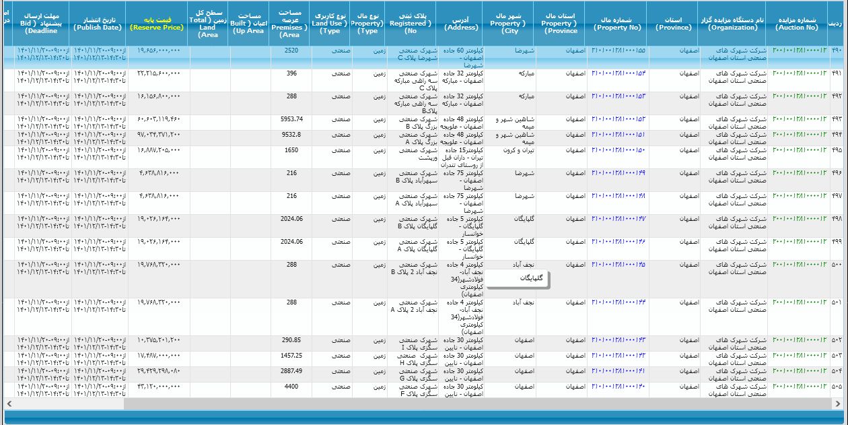The image size is (848, 425).
Task: Open property number link ending in 147
Action: click(618, 219)
